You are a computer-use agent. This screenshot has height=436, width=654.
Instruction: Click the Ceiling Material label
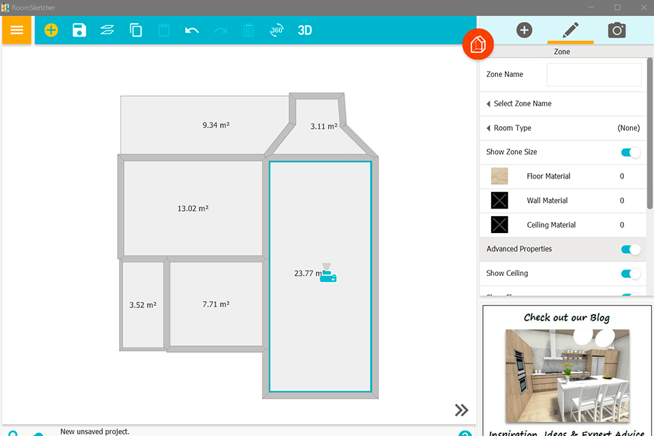pos(551,224)
